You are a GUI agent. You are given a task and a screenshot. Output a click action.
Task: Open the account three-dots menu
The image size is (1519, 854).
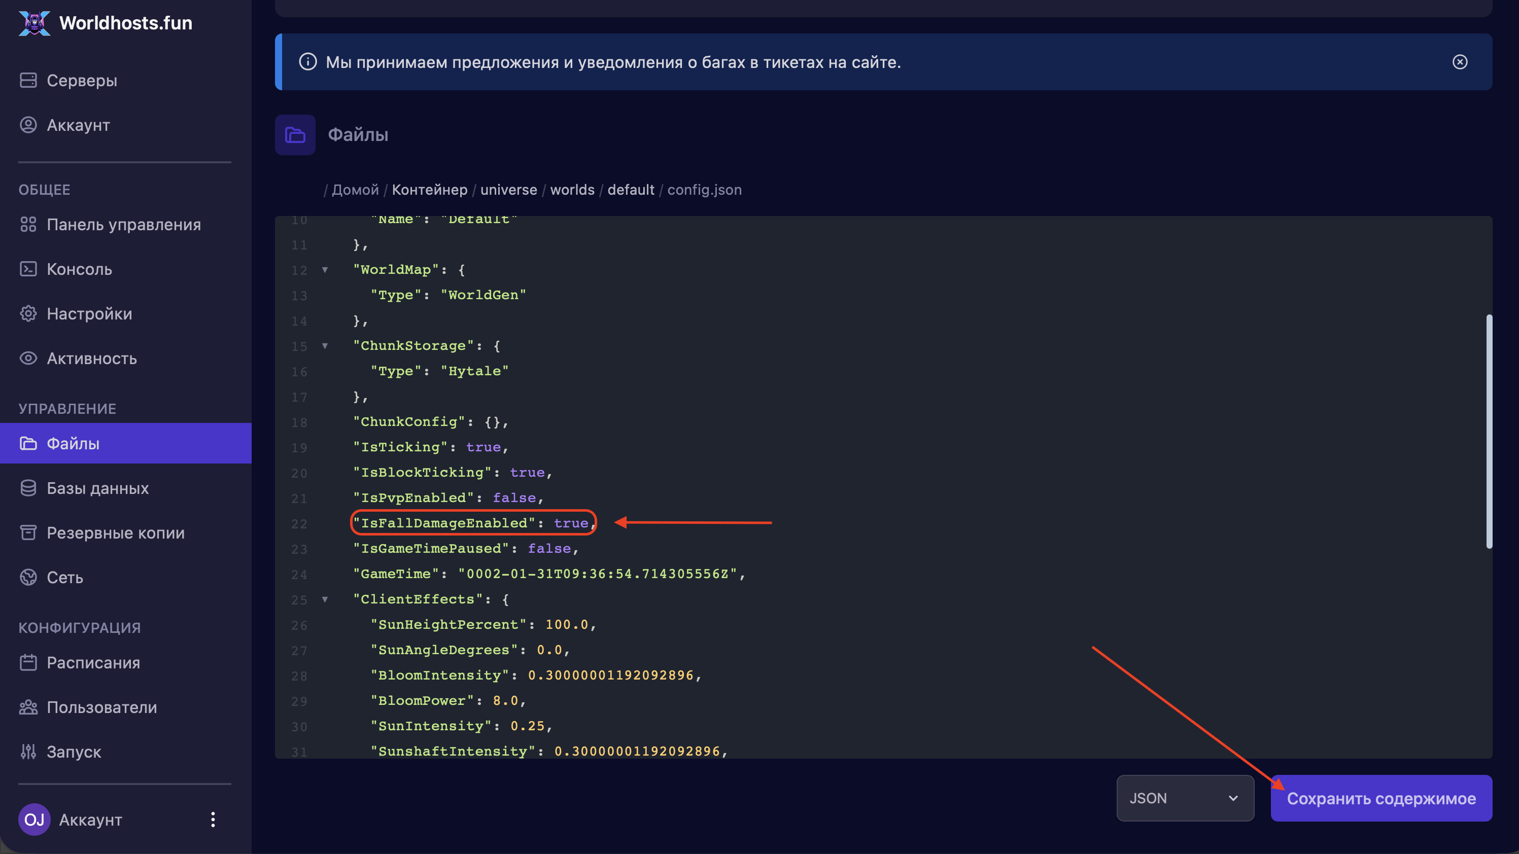pyautogui.click(x=213, y=819)
